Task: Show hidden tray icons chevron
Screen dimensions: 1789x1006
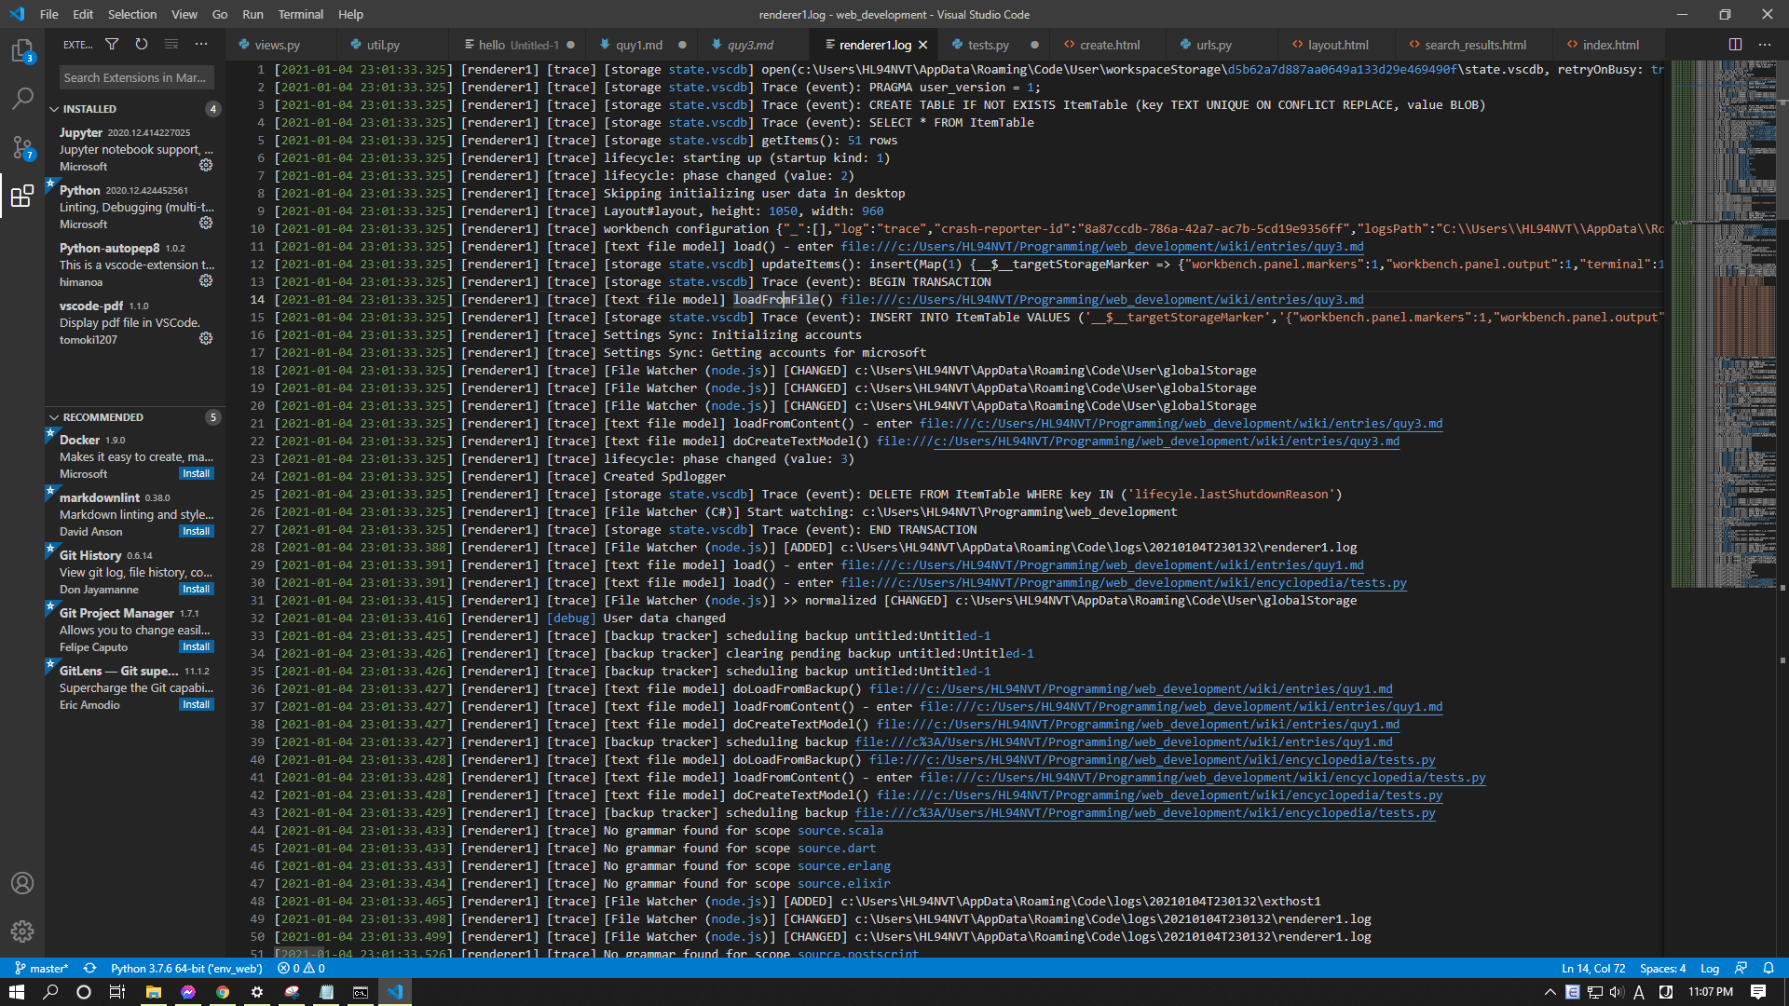Action: pos(1550,992)
